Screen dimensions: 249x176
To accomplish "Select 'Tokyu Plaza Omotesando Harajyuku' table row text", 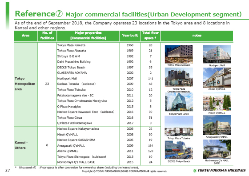I will (82, 101).
